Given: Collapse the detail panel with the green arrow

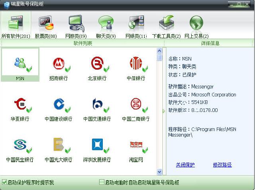Looking at the screenshot, I should pos(164,111).
